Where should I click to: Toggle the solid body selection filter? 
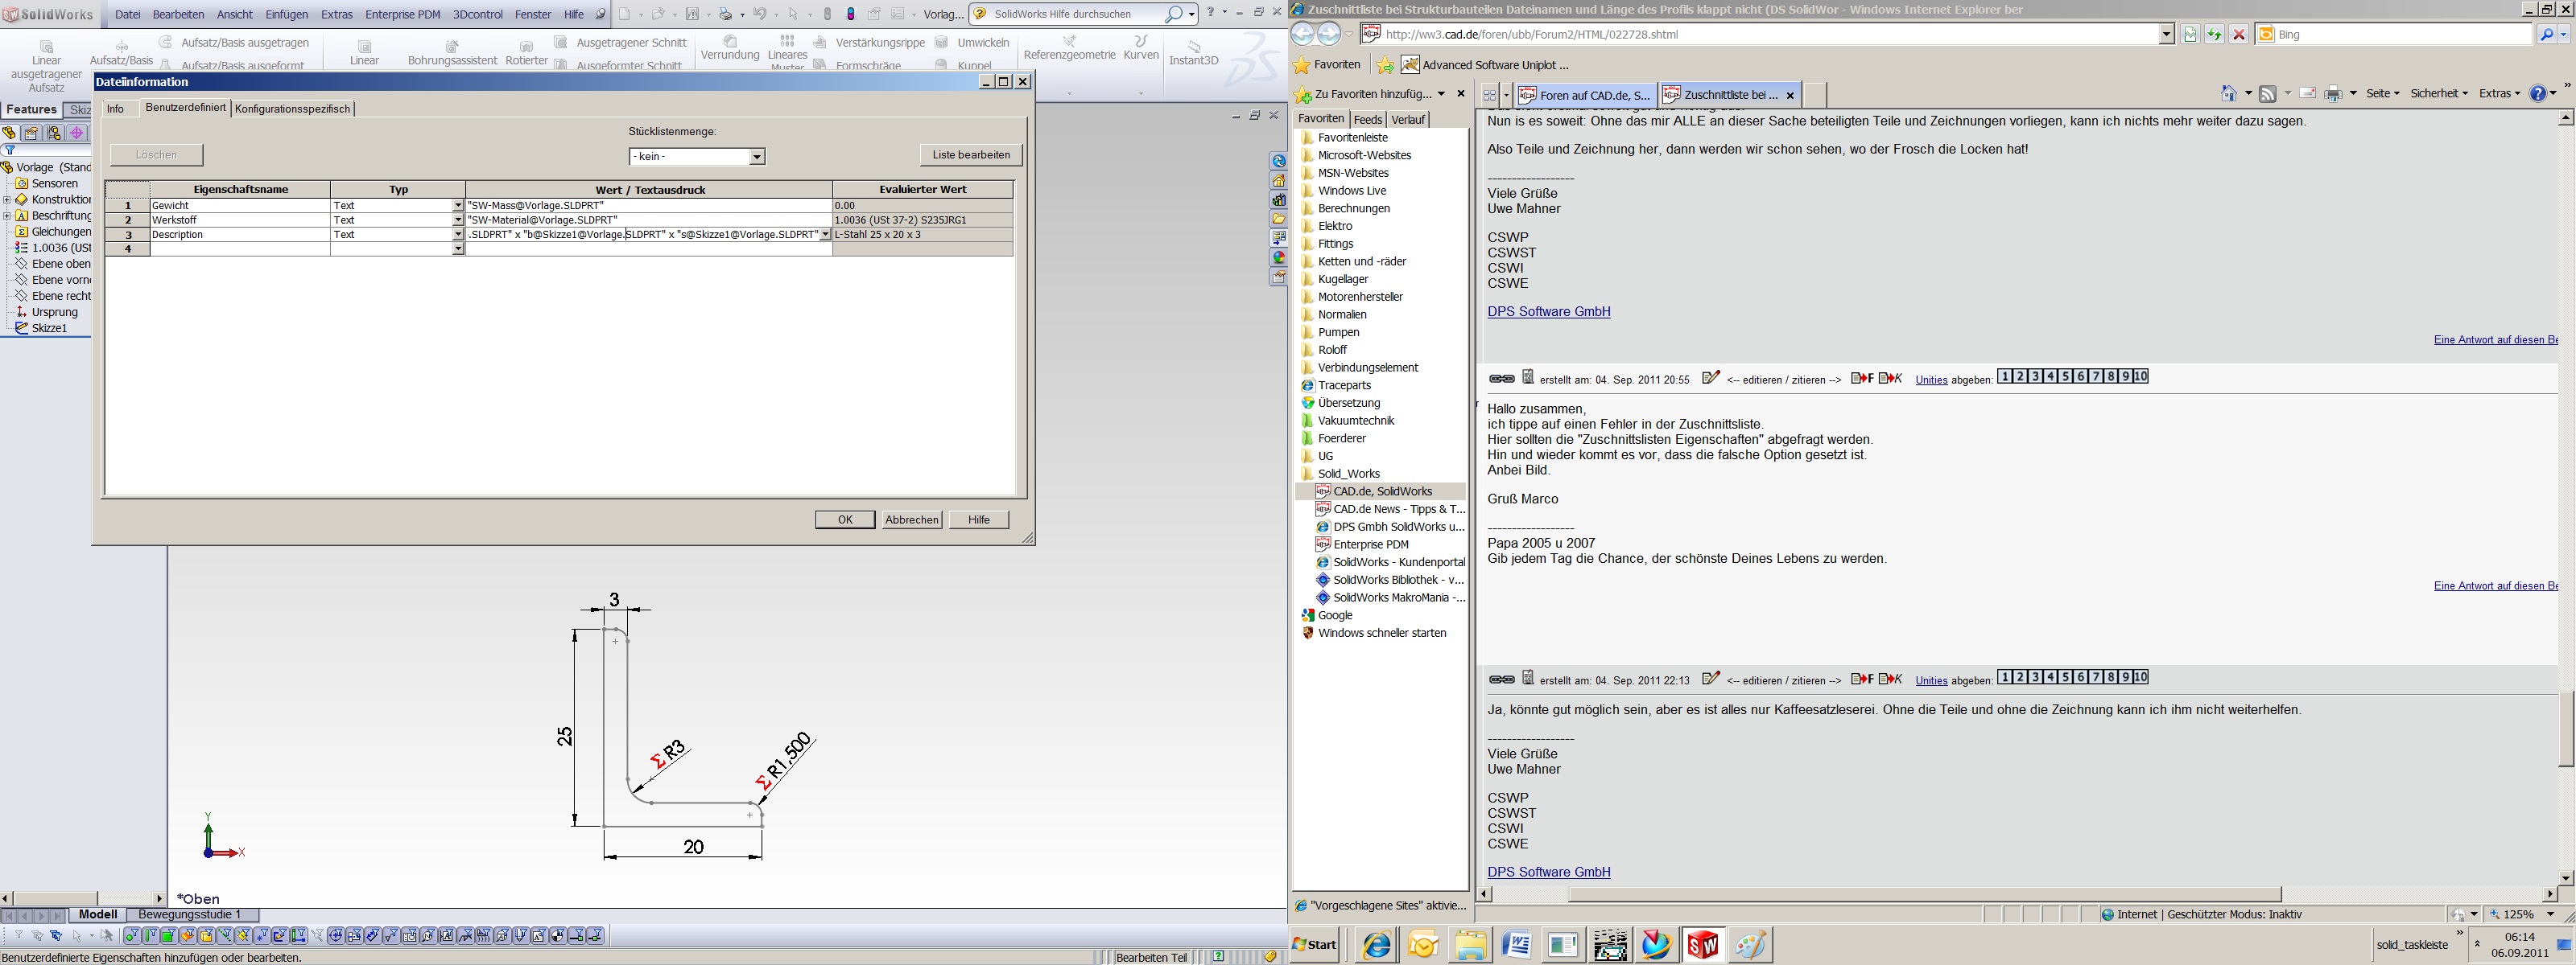207,936
